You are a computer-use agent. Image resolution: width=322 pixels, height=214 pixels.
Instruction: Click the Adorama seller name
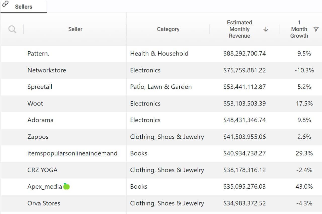coord(40,120)
